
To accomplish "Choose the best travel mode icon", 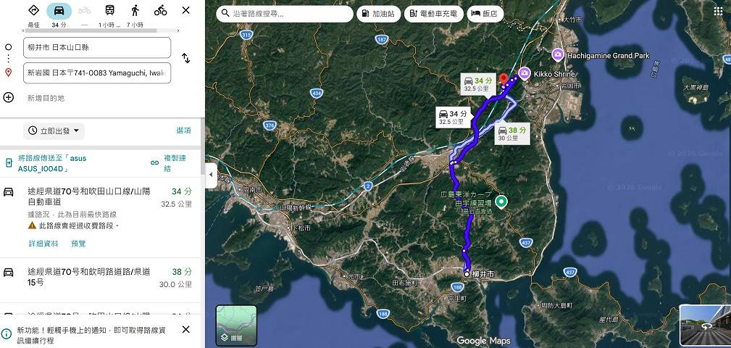I will (33, 10).
